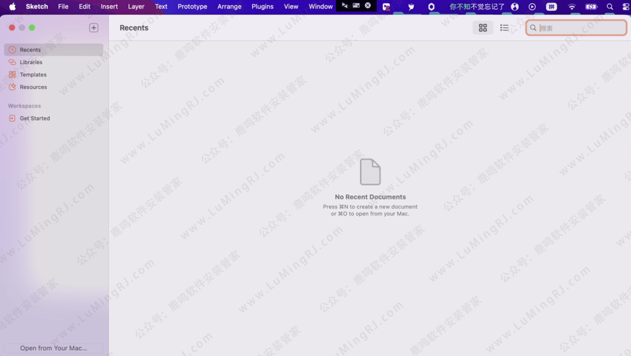
Task: Click the magnifier icon in search field
Action: [533, 27]
